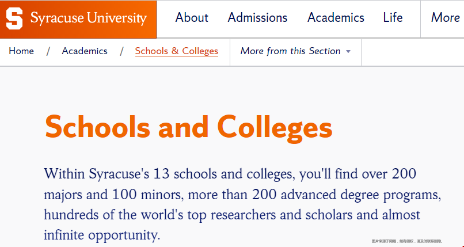Screen dimensions: 464x247
Task: Click the paragraph line starting Within Syracuse's 13
Action: click(x=230, y=174)
